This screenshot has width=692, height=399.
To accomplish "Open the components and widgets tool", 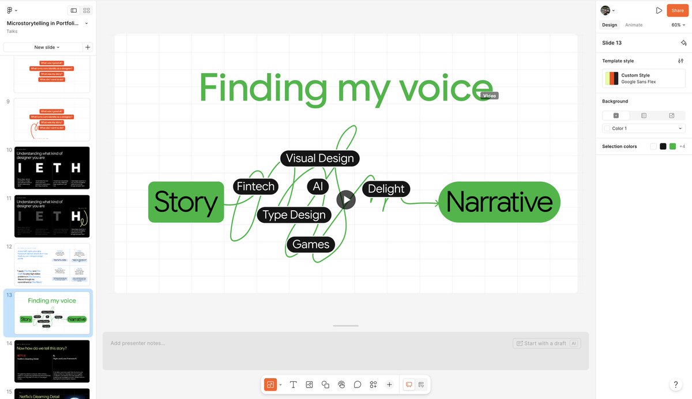I will coord(373,385).
